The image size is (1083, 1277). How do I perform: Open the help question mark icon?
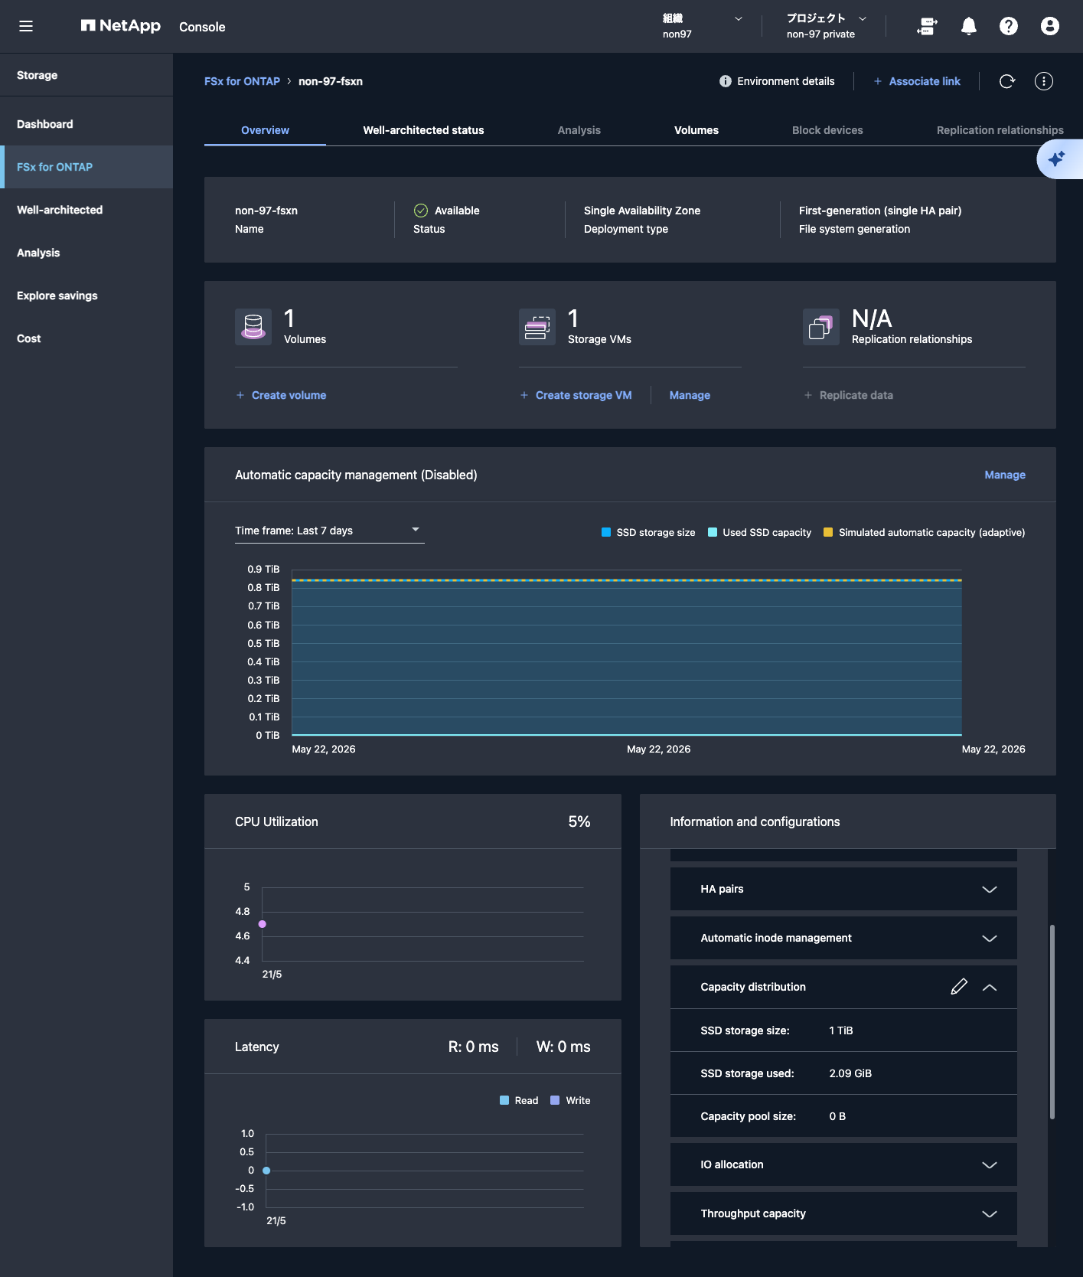(x=1009, y=26)
